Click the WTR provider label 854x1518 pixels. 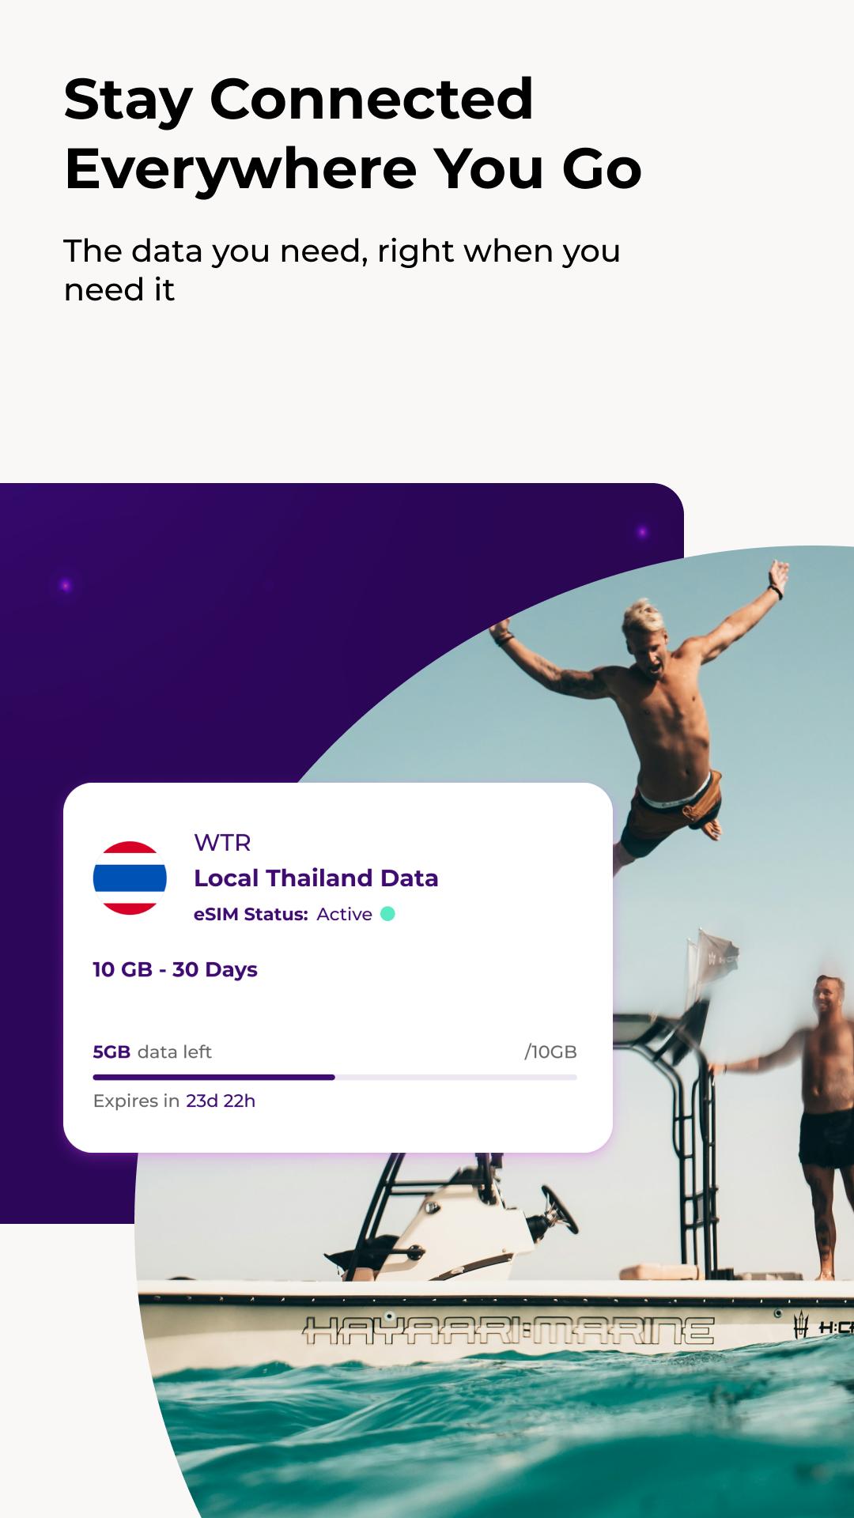pyautogui.click(x=222, y=843)
